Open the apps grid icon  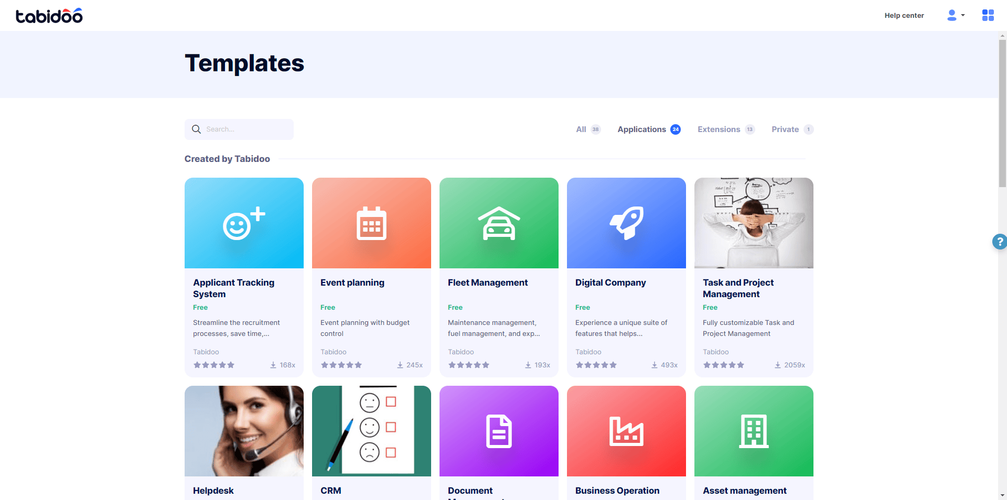[x=988, y=15]
